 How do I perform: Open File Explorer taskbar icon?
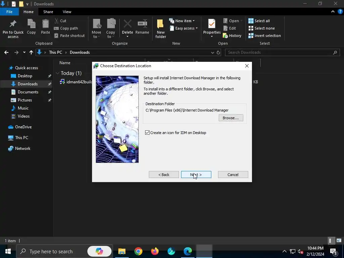tap(122, 251)
